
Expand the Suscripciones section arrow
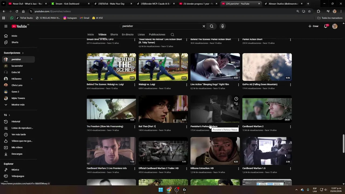(x=23, y=53)
